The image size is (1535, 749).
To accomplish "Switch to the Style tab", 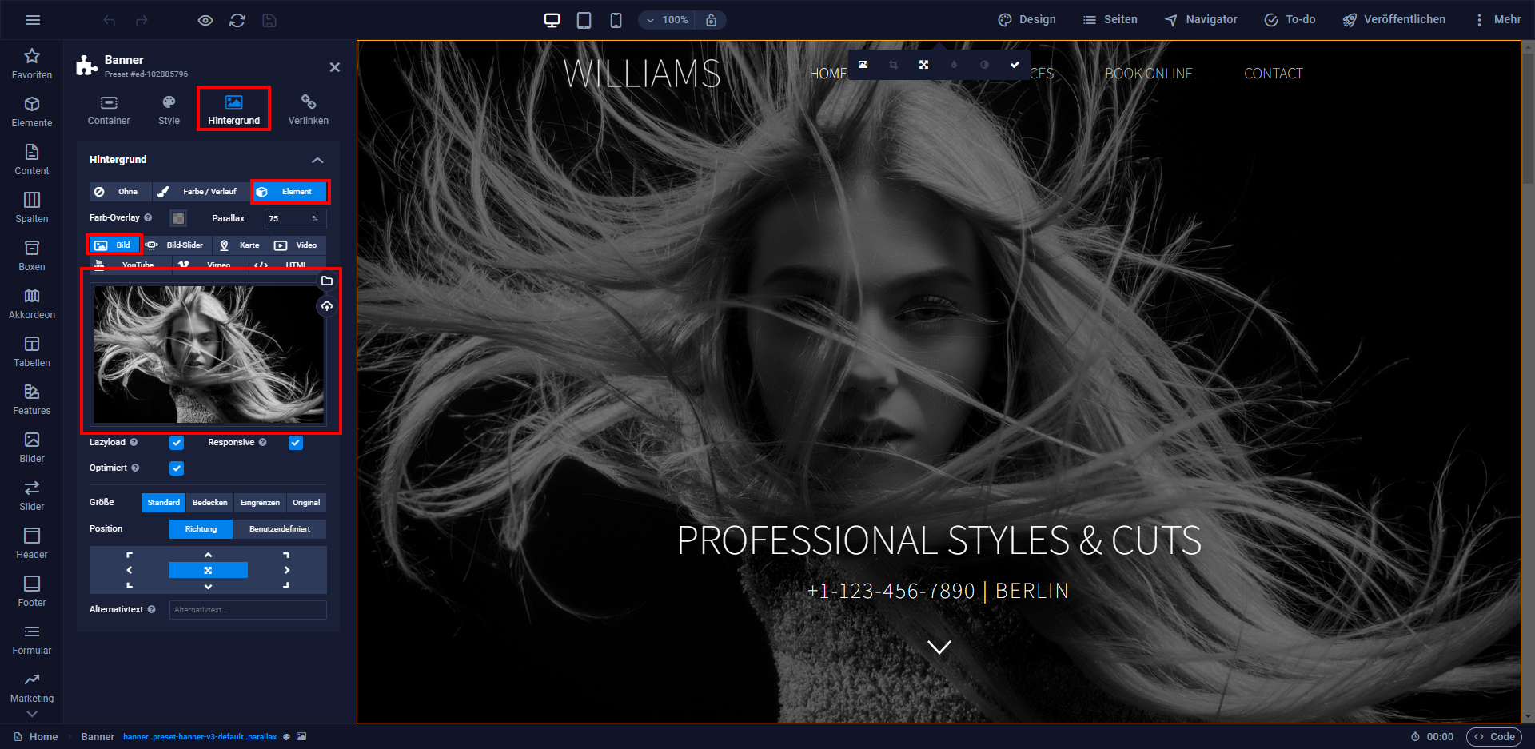I will tap(169, 110).
